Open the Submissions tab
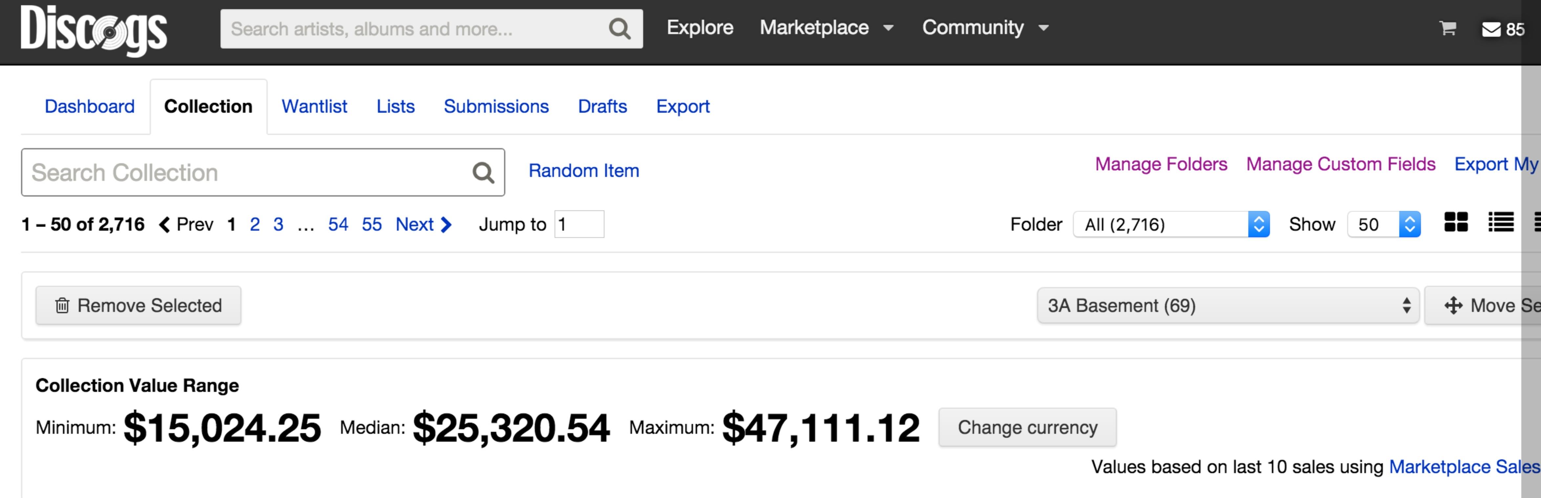 tap(496, 106)
